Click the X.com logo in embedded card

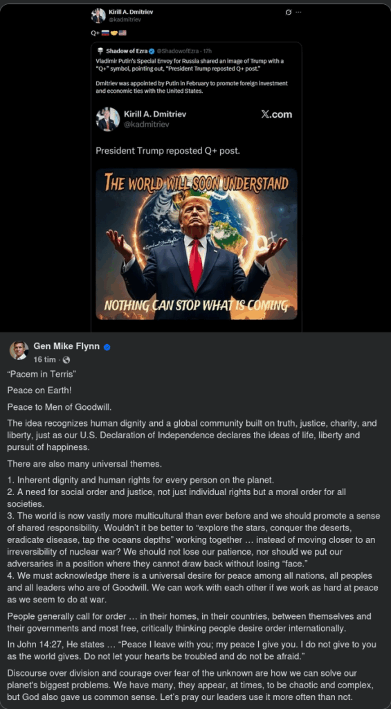(277, 114)
